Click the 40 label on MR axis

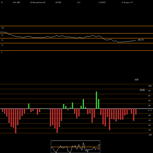(x=149, y=101)
